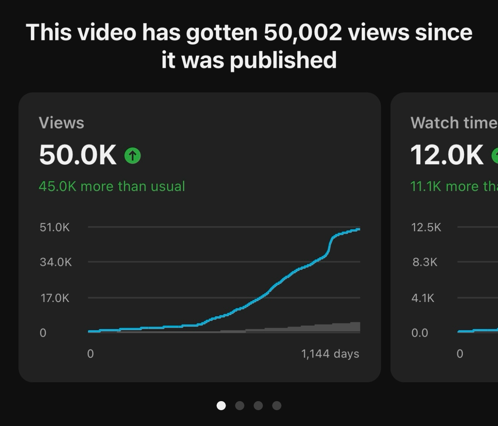The height and width of the screenshot is (426, 498).
Task: Click the 17.0K gridline label
Action: coord(55,298)
